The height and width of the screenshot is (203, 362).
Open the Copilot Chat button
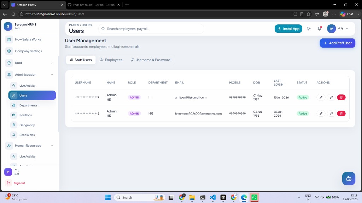pyautogui.click(x=347, y=14)
